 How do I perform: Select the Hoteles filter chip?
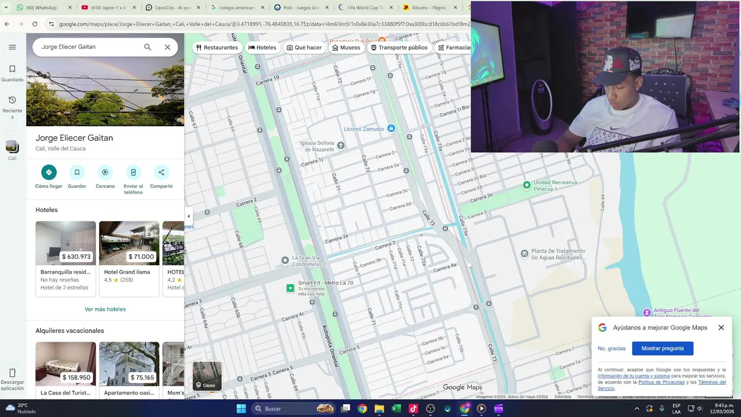tap(262, 47)
